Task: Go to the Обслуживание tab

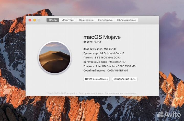Action: 126,20
